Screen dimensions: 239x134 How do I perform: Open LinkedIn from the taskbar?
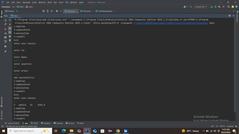point(125,131)
